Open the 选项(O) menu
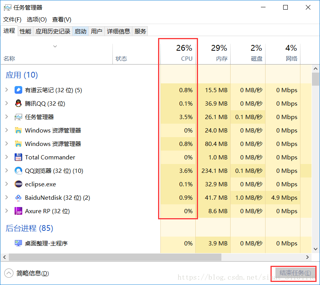The height and width of the screenshot is (285, 320). click(x=37, y=20)
